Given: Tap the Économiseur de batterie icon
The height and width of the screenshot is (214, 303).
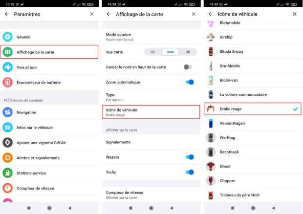Looking at the screenshot, I should click(7, 83).
